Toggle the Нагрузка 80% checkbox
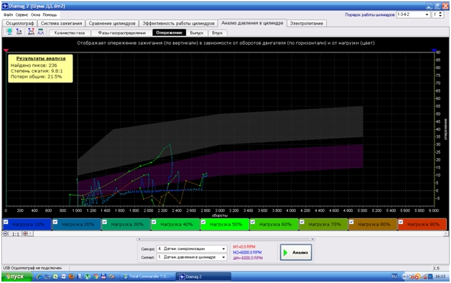This screenshot has height=283, width=451. click(351, 222)
